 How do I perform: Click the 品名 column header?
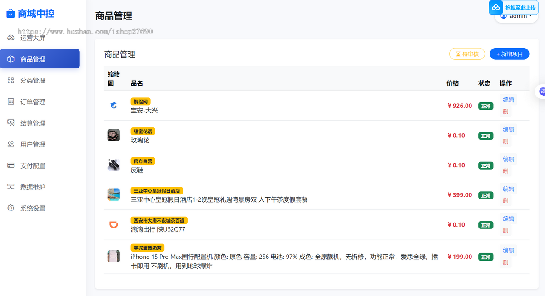pos(137,83)
